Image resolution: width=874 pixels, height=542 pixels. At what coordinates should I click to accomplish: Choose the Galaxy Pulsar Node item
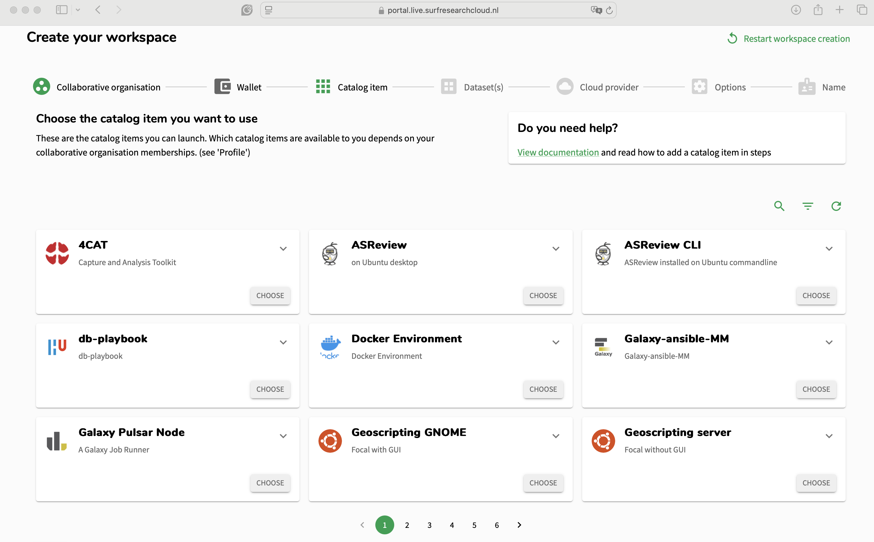point(270,482)
